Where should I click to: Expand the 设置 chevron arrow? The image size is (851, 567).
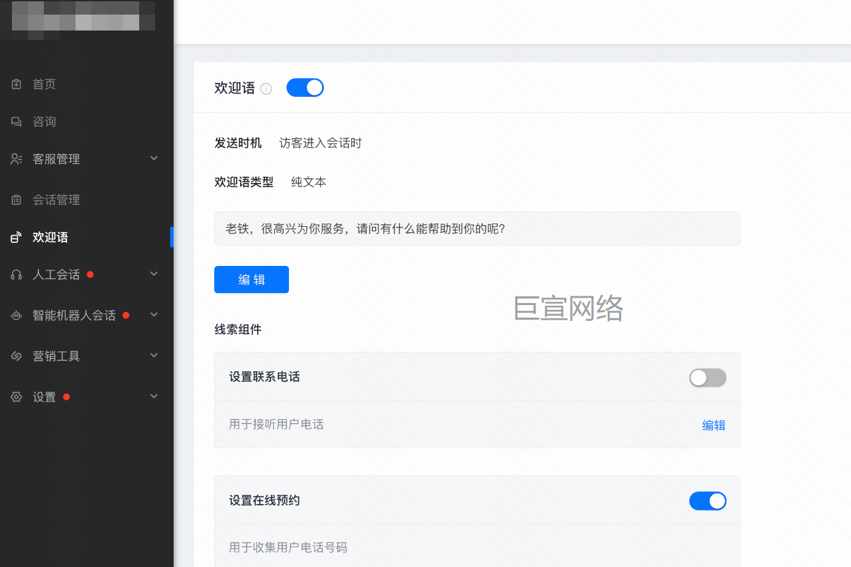click(x=154, y=397)
